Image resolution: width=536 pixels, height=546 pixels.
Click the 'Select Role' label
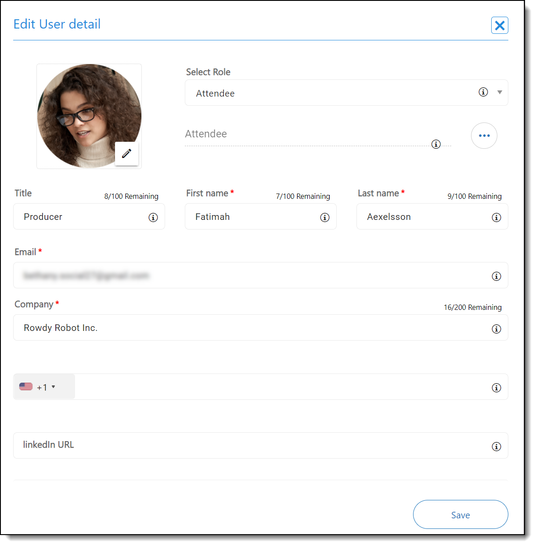tap(208, 72)
